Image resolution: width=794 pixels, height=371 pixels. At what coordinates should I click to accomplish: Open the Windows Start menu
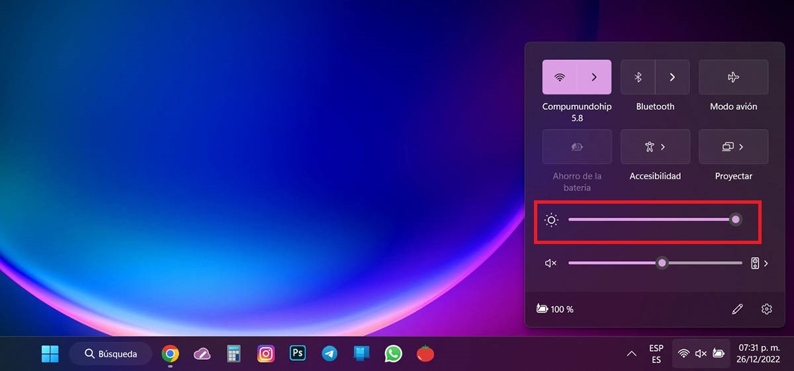(x=50, y=354)
